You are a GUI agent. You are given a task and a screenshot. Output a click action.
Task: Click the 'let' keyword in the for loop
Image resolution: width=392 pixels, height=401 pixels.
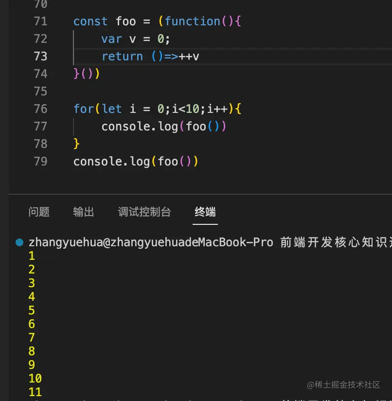[x=111, y=109]
